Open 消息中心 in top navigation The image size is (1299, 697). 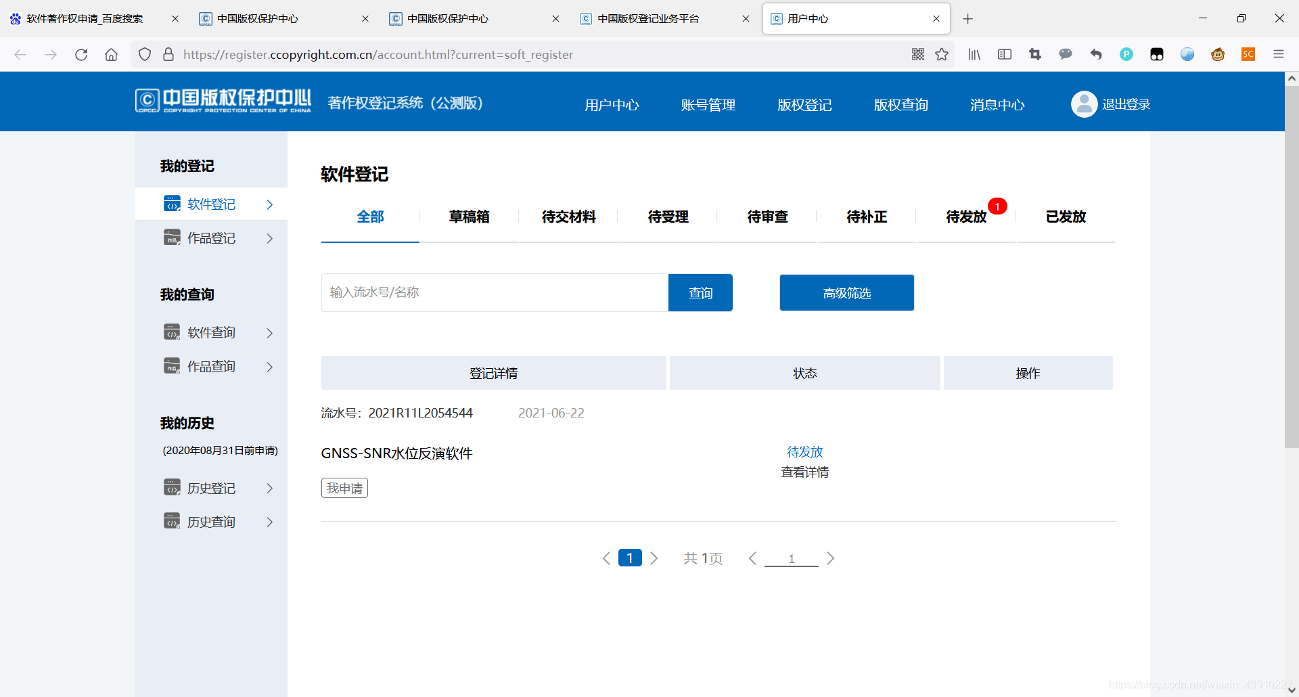coord(998,105)
